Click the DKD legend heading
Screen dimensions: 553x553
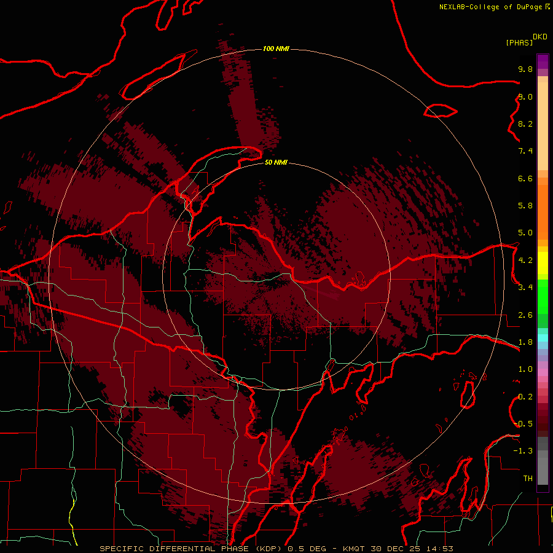tap(540, 37)
